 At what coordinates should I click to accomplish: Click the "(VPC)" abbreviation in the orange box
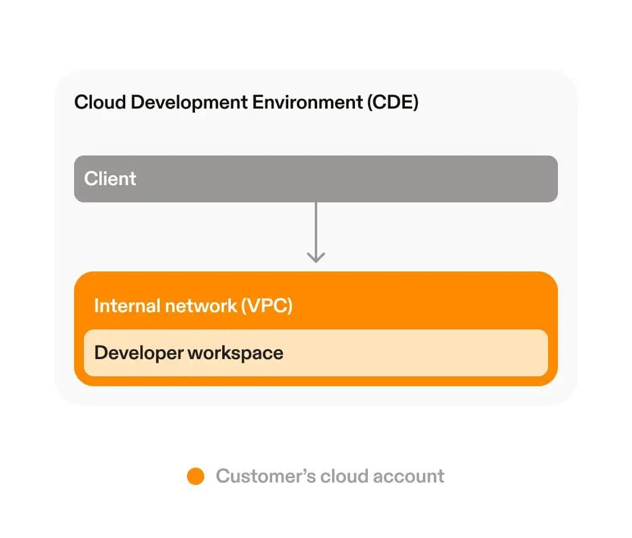267,306
